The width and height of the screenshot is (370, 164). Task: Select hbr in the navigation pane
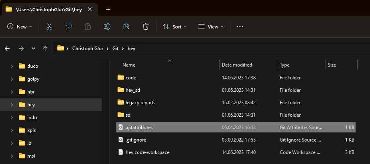pyautogui.click(x=31, y=92)
